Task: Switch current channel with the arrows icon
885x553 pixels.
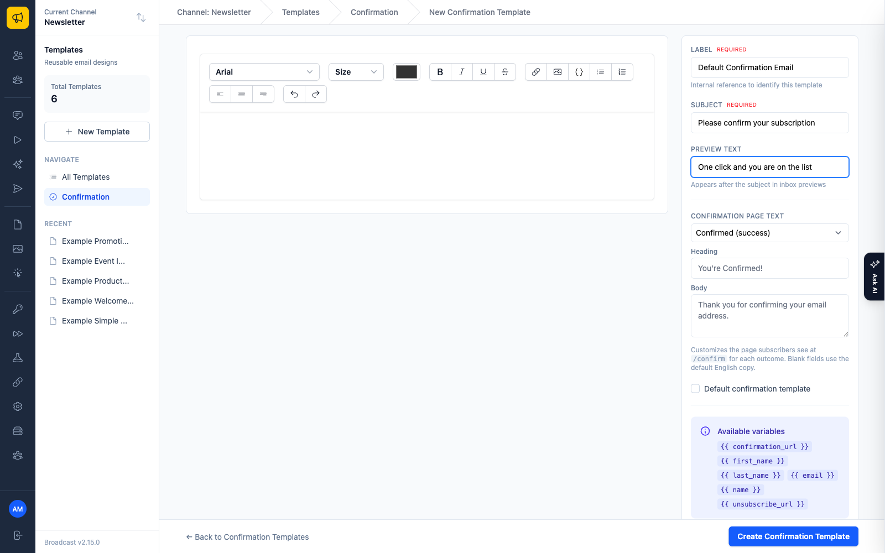Action: [141, 18]
